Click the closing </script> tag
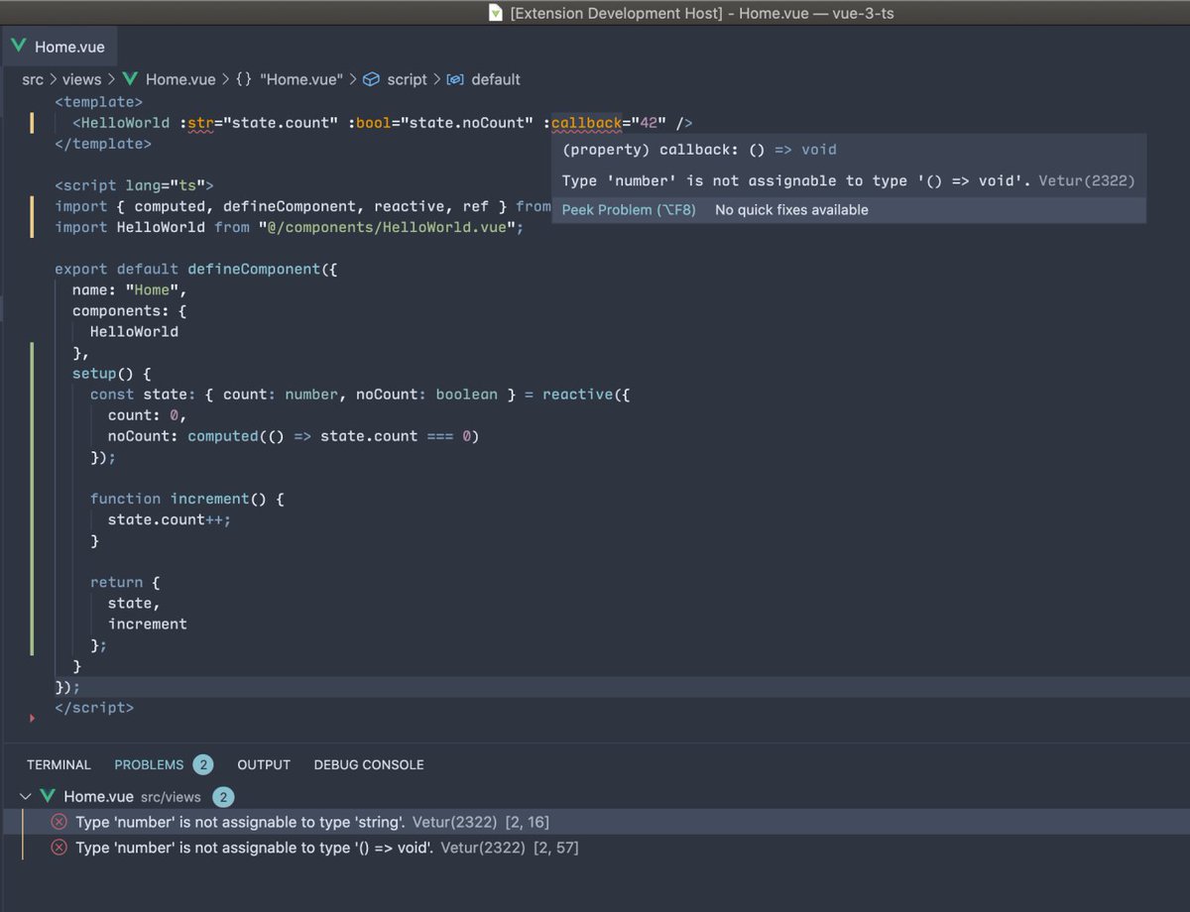 94,708
